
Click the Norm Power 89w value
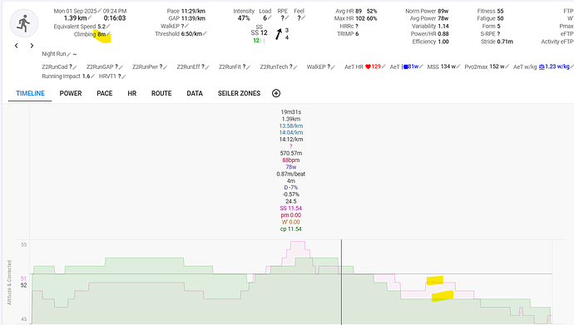(443, 11)
